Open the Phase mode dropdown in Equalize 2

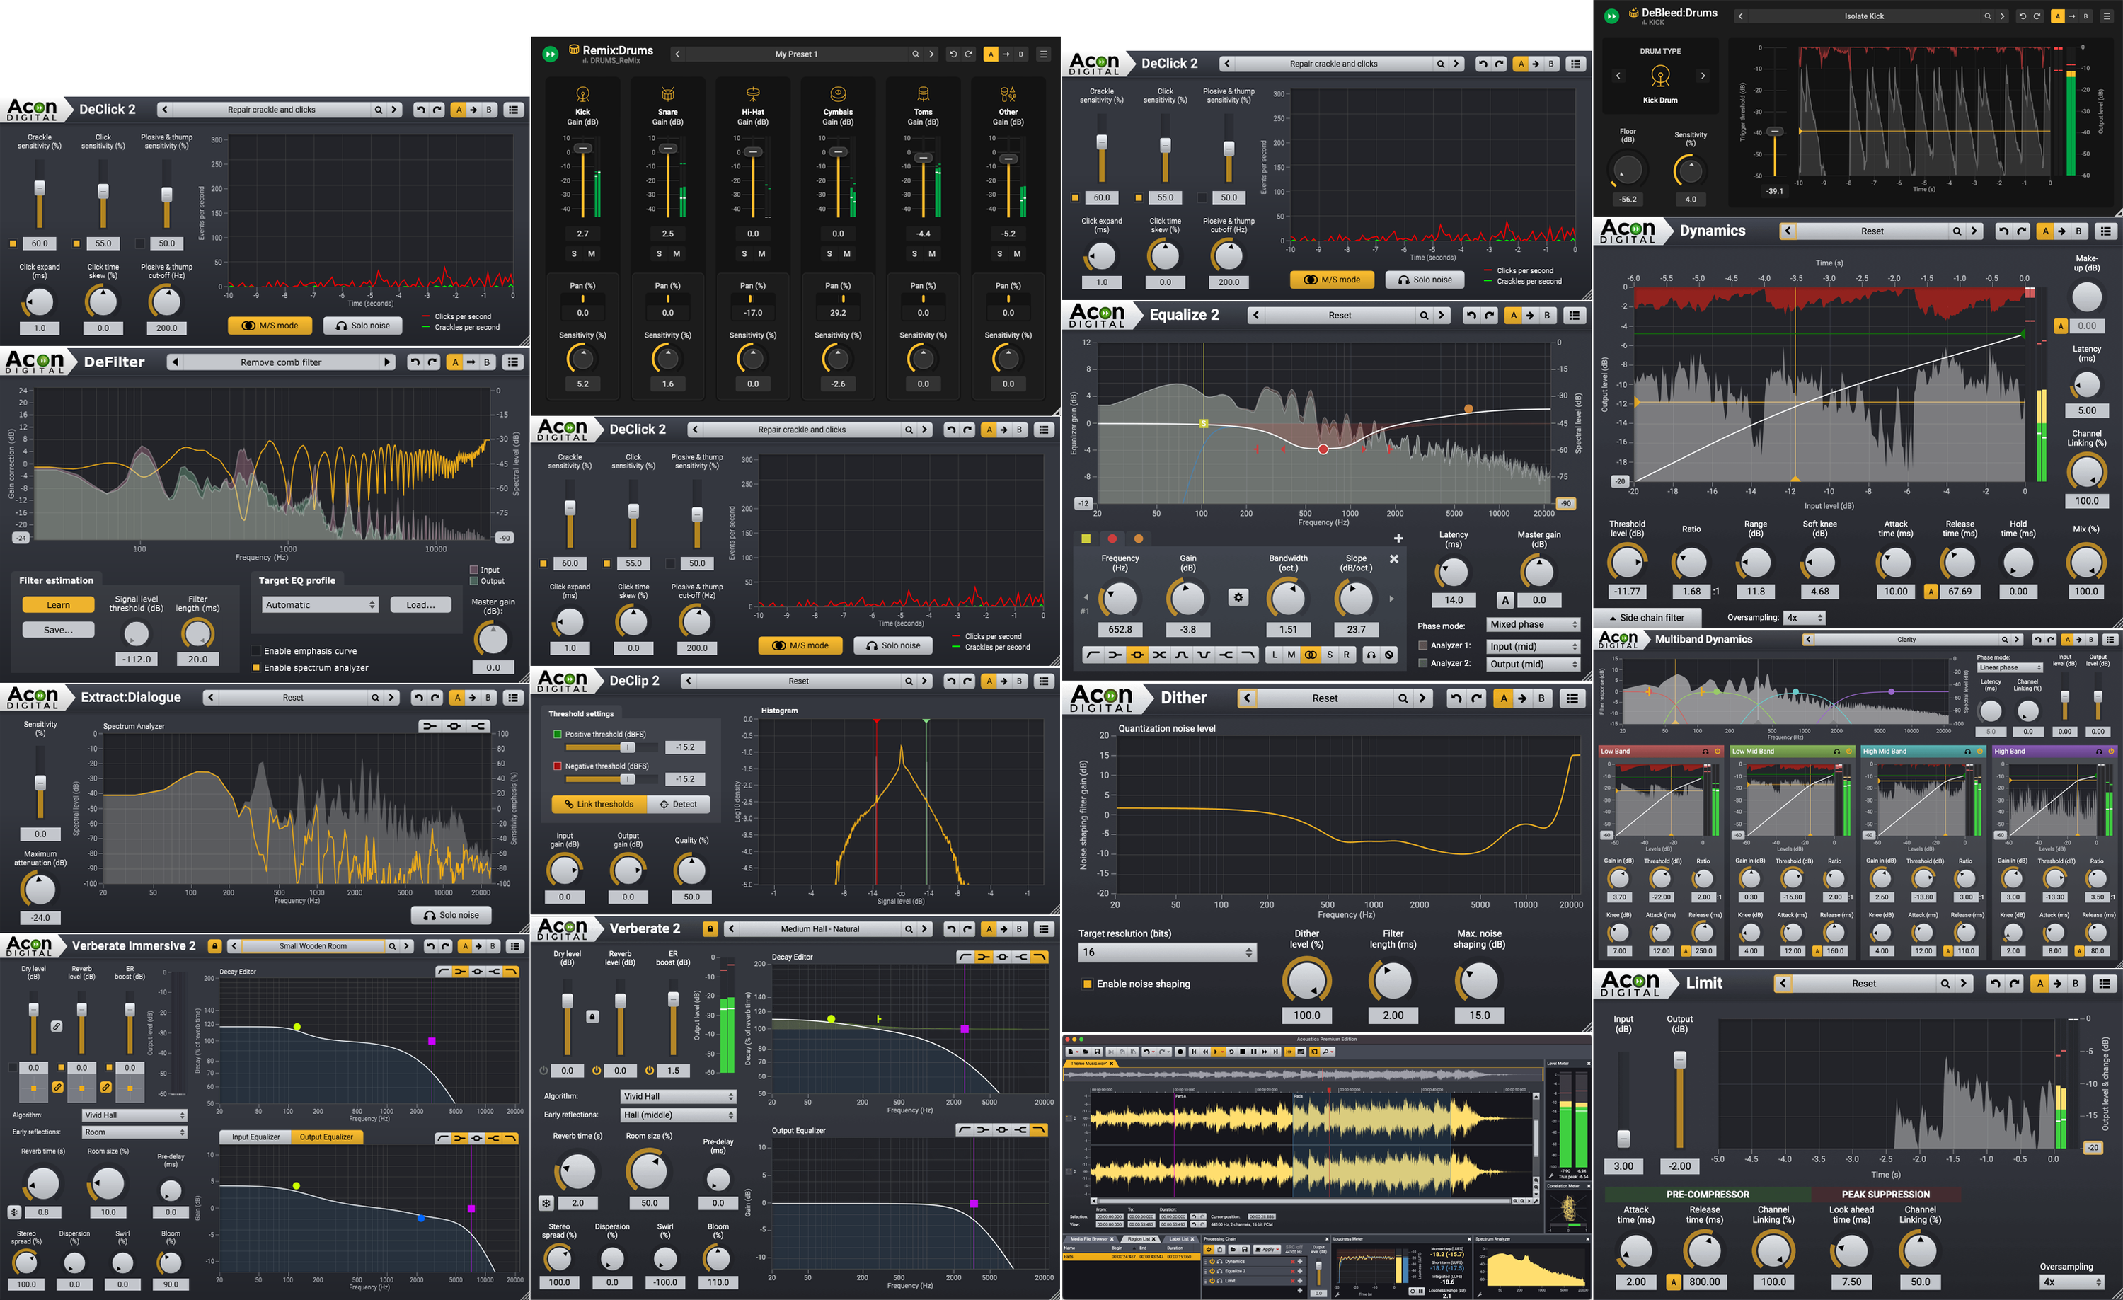[1534, 625]
